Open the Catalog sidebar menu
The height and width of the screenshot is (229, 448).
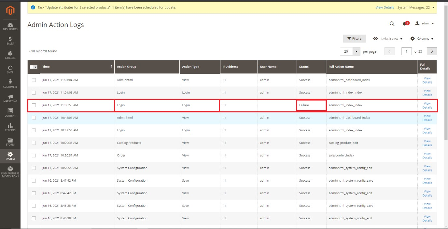click(x=10, y=55)
